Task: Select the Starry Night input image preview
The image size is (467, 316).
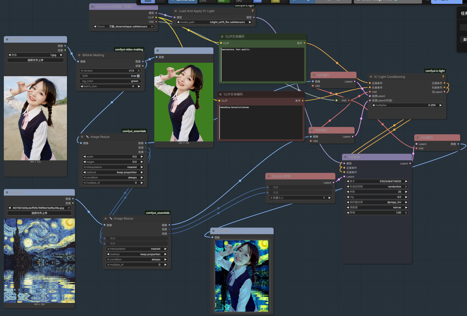Action: click(x=39, y=261)
